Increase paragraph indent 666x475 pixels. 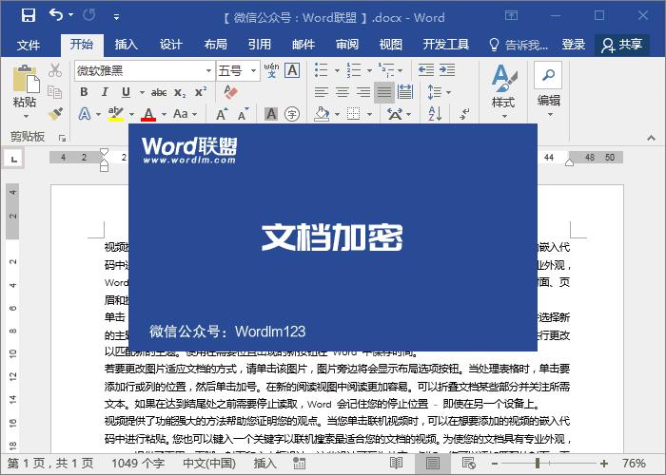447,70
